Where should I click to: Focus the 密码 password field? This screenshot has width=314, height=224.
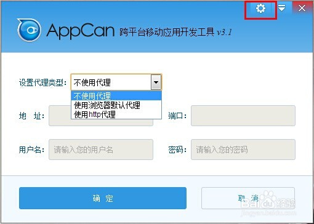243,150
